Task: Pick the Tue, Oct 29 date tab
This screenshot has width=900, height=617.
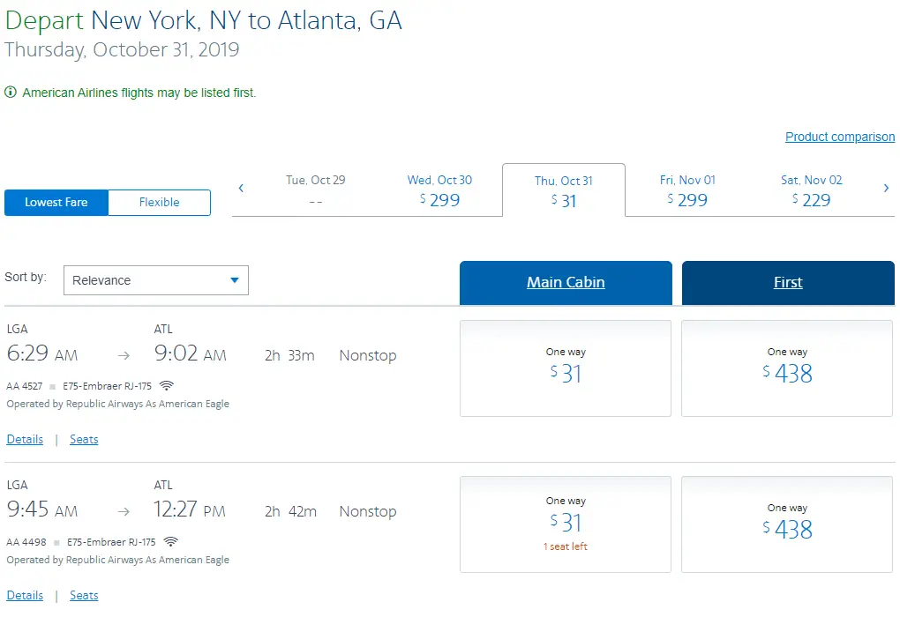Action: coord(316,190)
